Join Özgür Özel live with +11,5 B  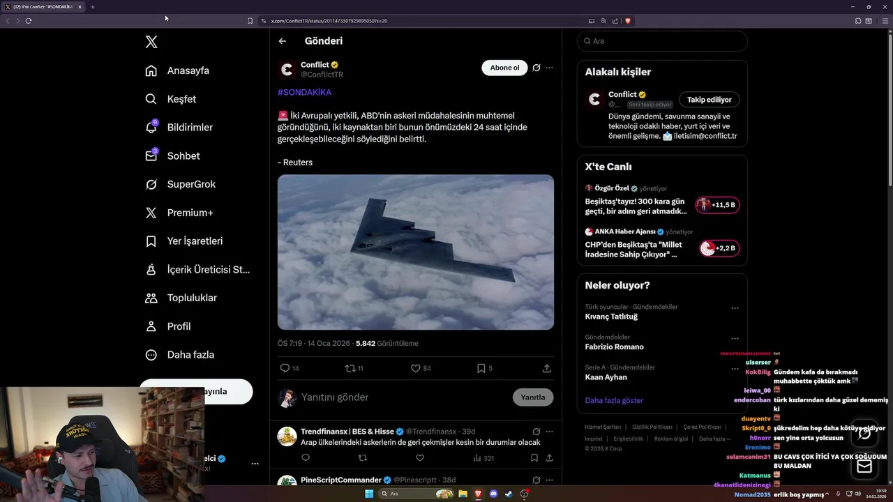pyautogui.click(x=717, y=205)
